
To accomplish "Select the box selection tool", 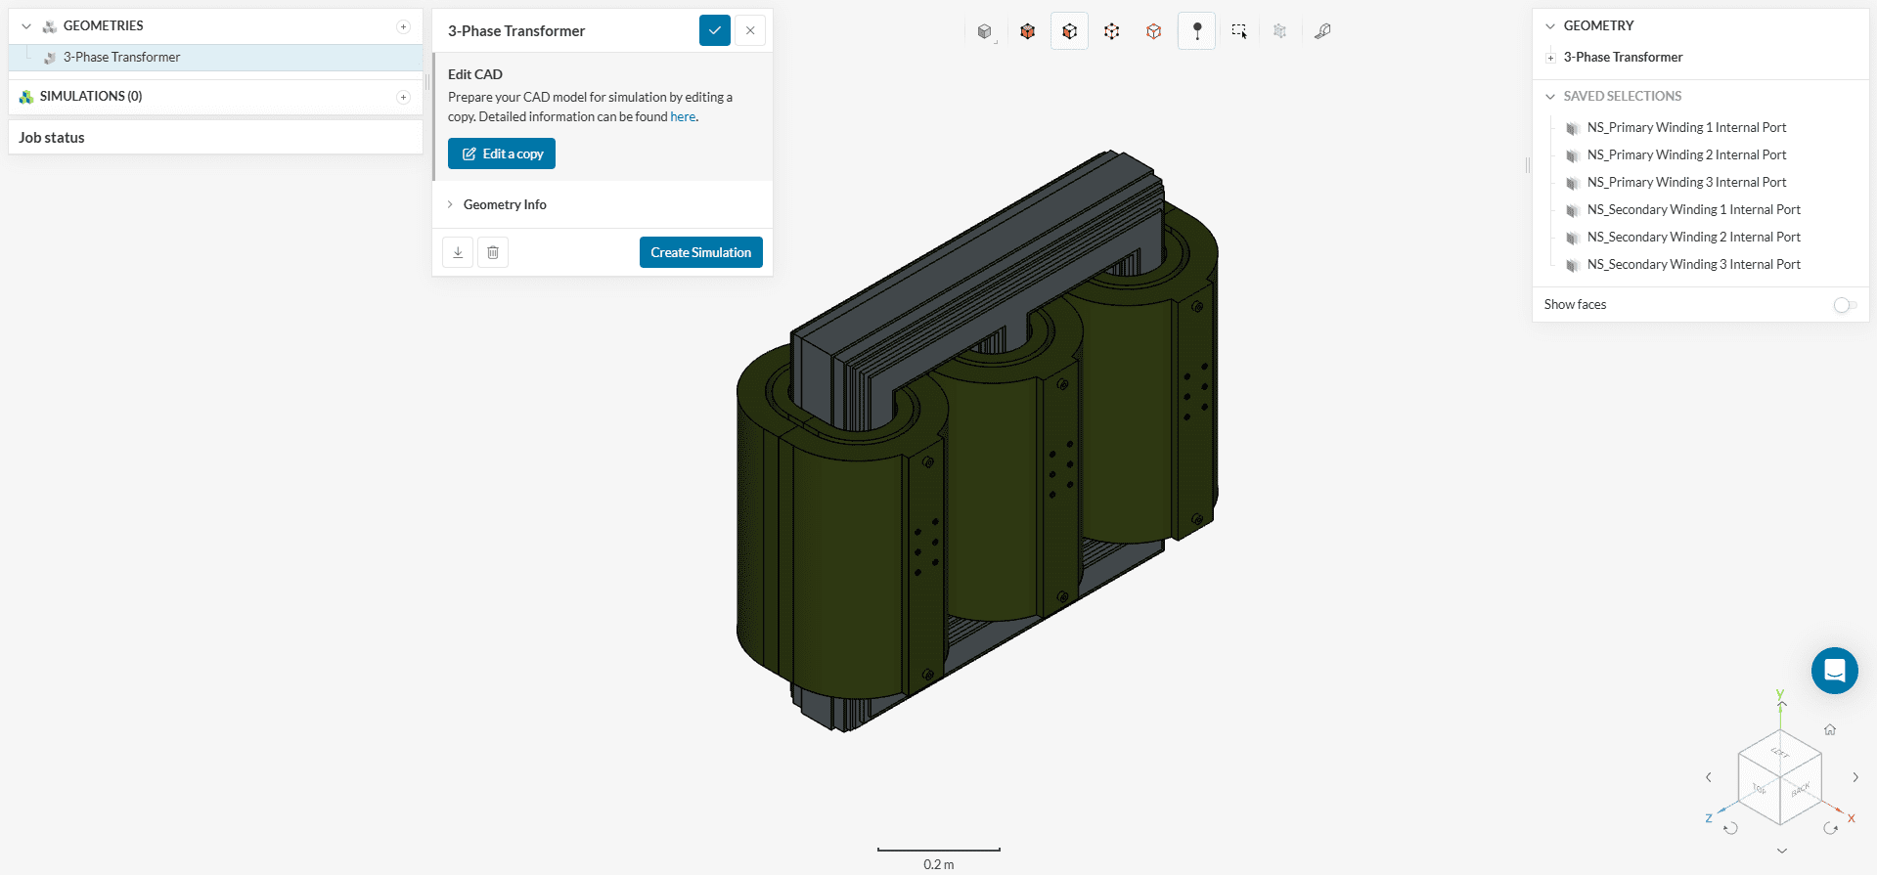I will [x=1239, y=31].
